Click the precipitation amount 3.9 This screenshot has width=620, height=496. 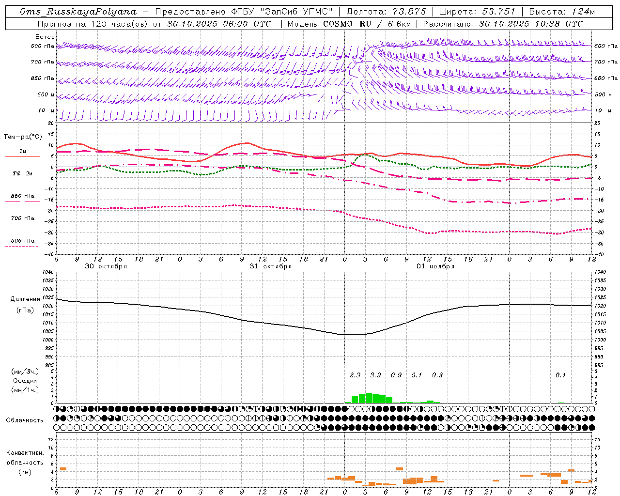pyautogui.click(x=375, y=375)
